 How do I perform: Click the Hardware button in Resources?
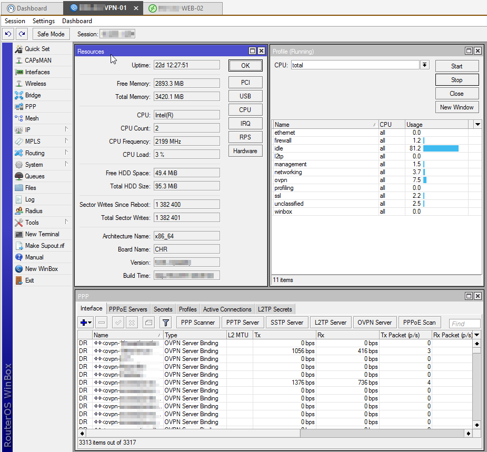click(x=245, y=151)
